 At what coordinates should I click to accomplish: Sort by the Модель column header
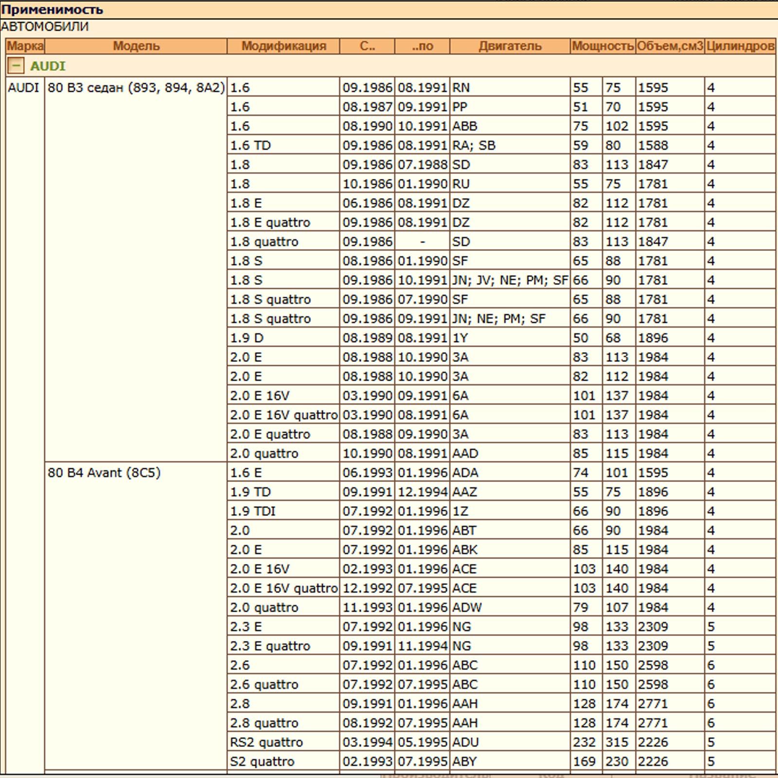coord(136,46)
